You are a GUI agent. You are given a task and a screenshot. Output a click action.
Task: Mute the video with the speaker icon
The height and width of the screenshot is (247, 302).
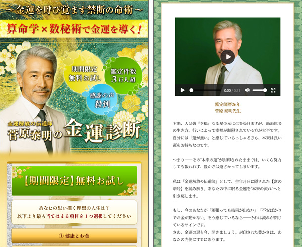(x=247, y=90)
